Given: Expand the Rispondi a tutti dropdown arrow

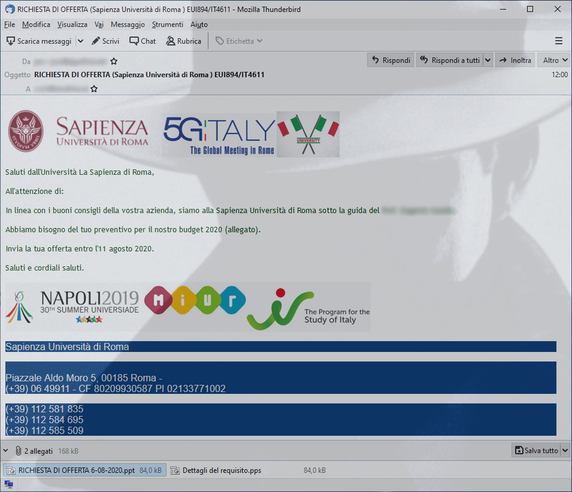Looking at the screenshot, I should click(488, 60).
